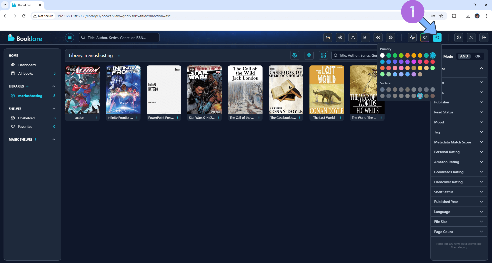Open the settings gear in top toolbar
Screen dimensions: 492x263
(390, 37)
